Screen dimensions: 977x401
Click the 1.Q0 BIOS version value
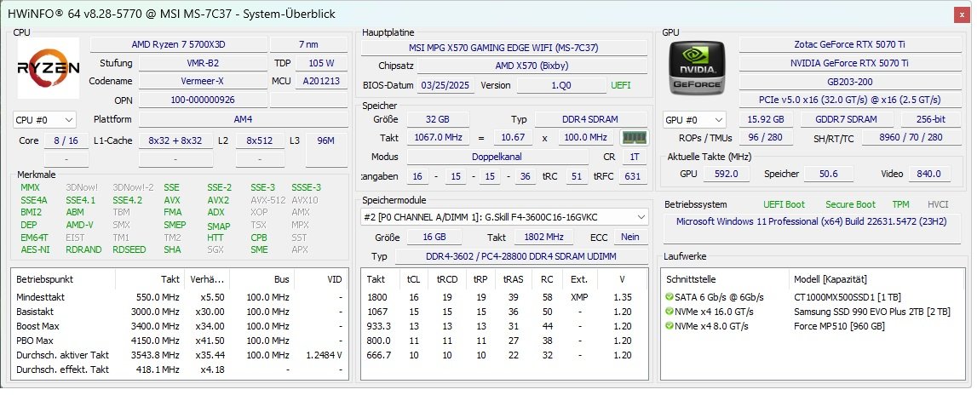[560, 85]
